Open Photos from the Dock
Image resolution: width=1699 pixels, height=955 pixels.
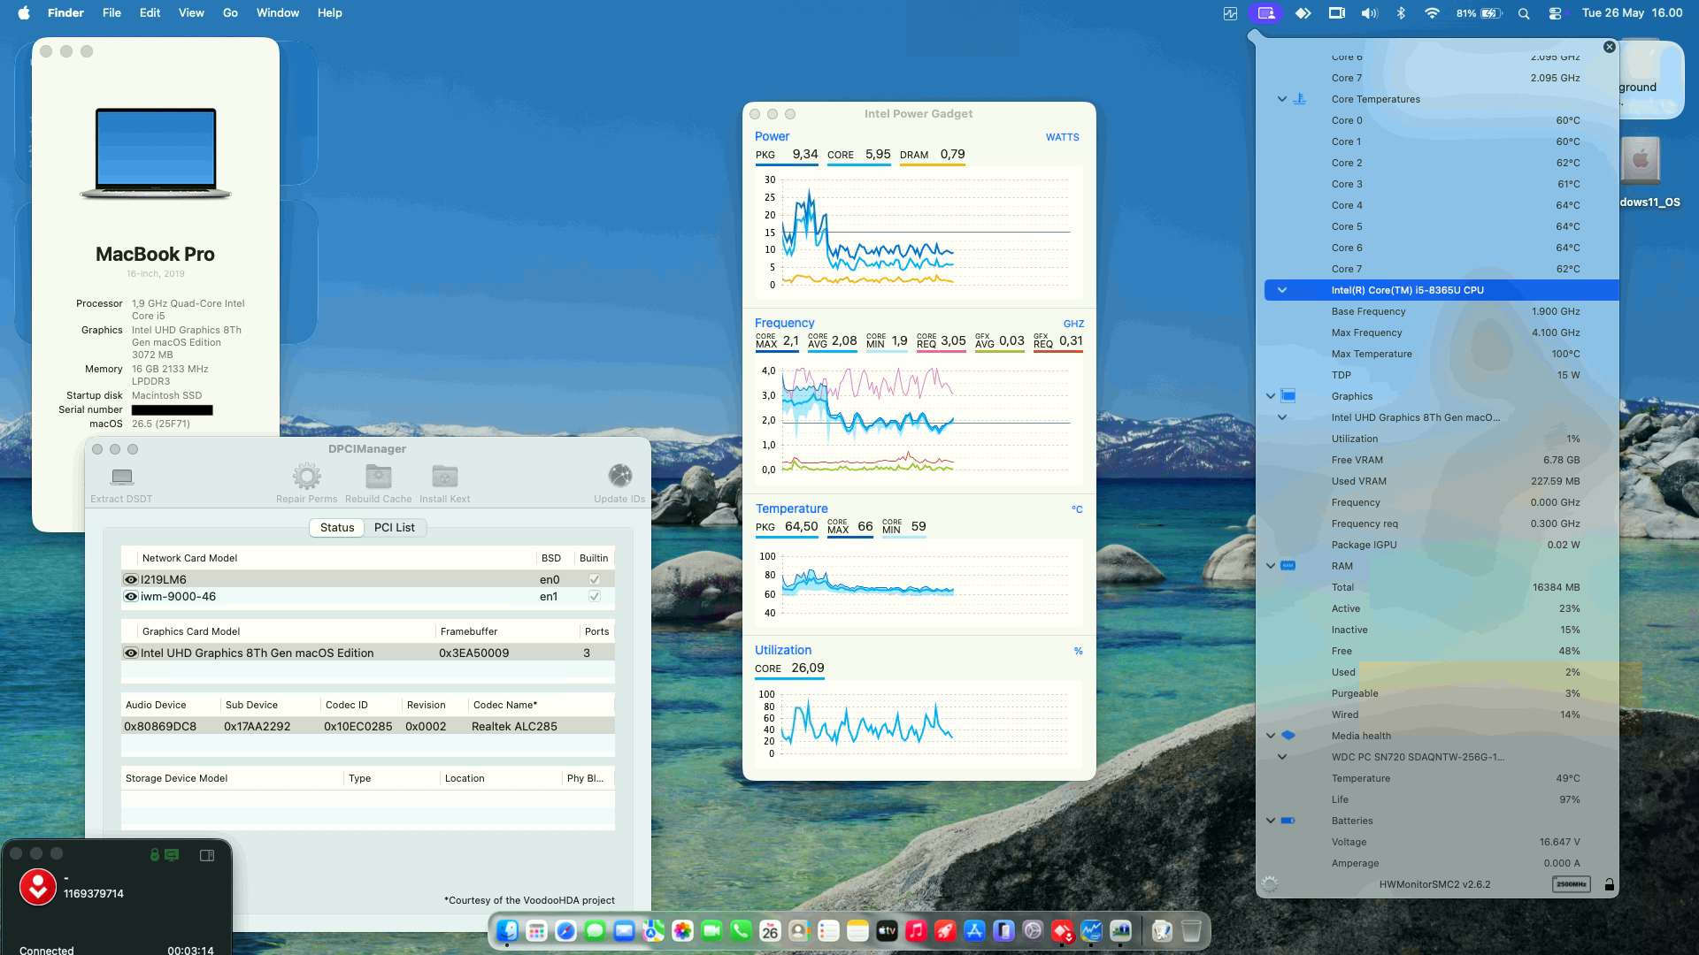682,931
